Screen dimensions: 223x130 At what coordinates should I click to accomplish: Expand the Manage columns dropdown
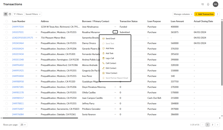[183, 14]
